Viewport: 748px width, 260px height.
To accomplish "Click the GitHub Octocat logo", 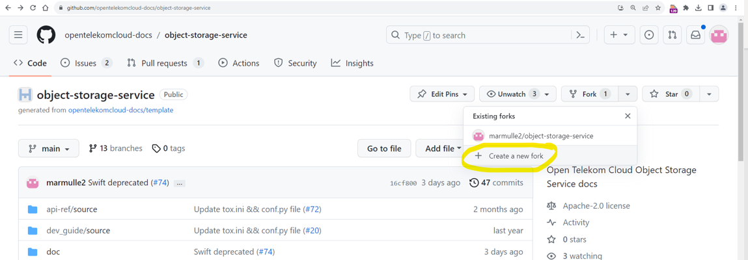I will (46, 35).
